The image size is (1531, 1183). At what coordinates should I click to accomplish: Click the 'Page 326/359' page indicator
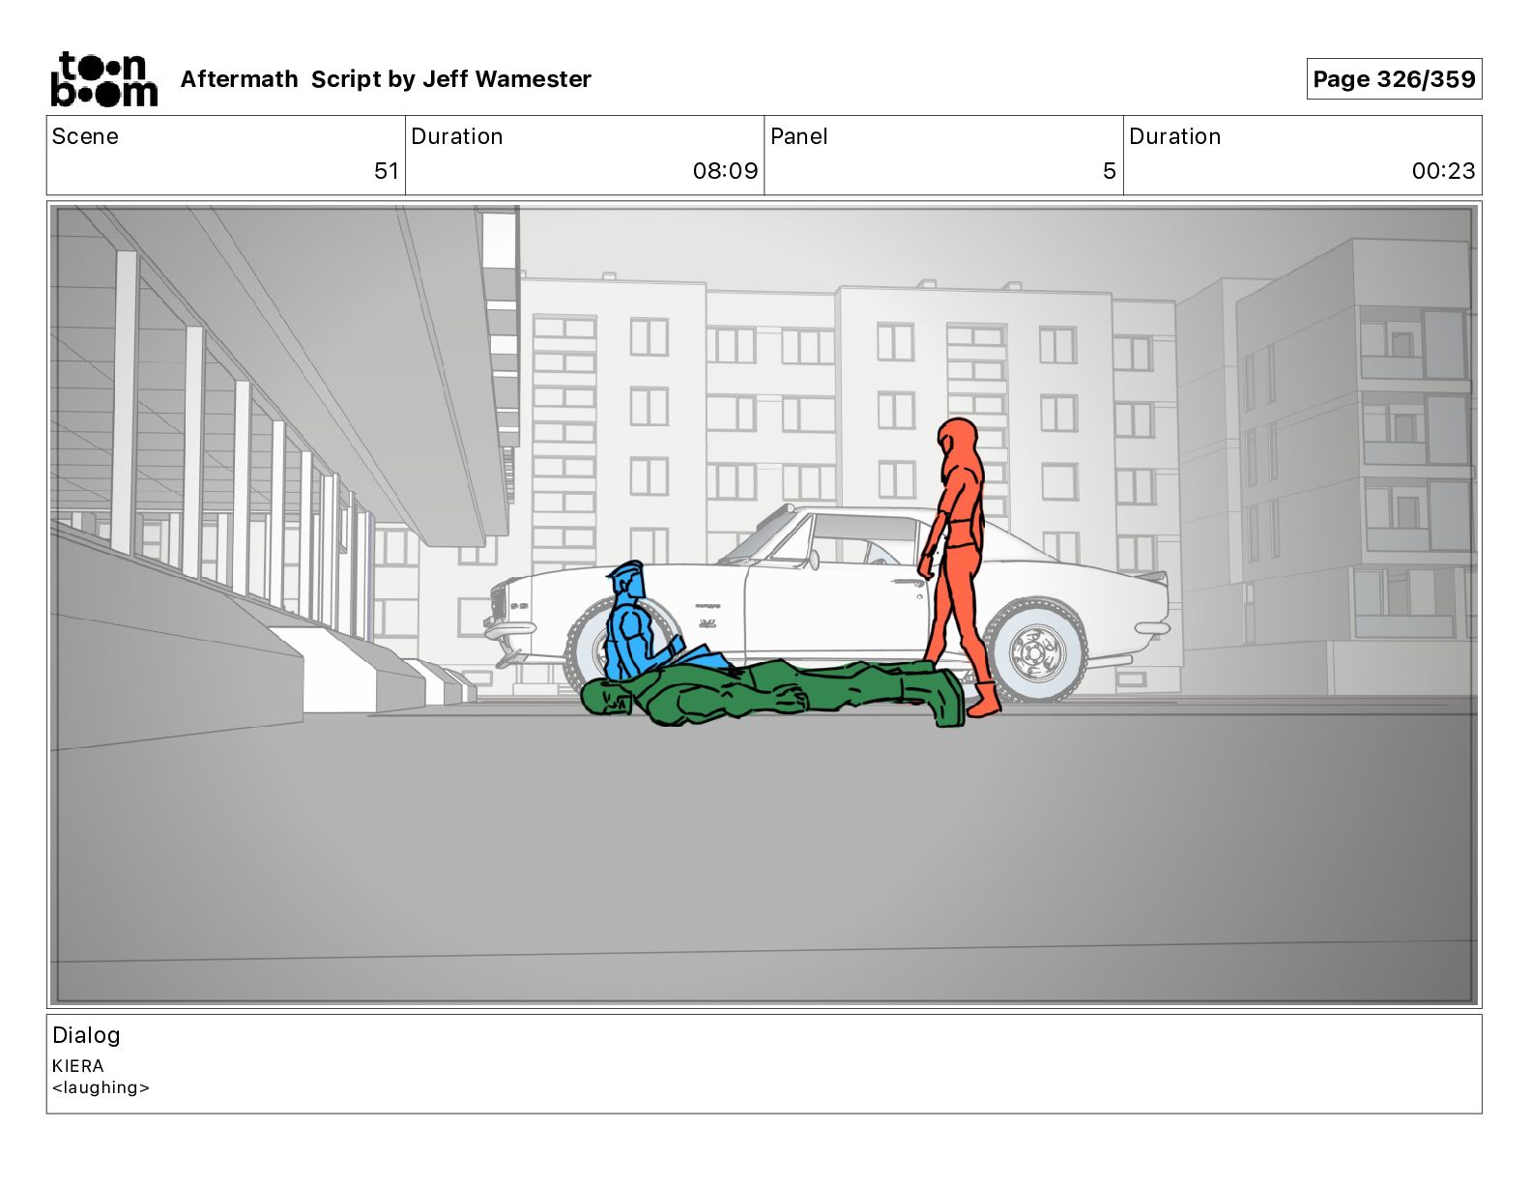point(1394,79)
